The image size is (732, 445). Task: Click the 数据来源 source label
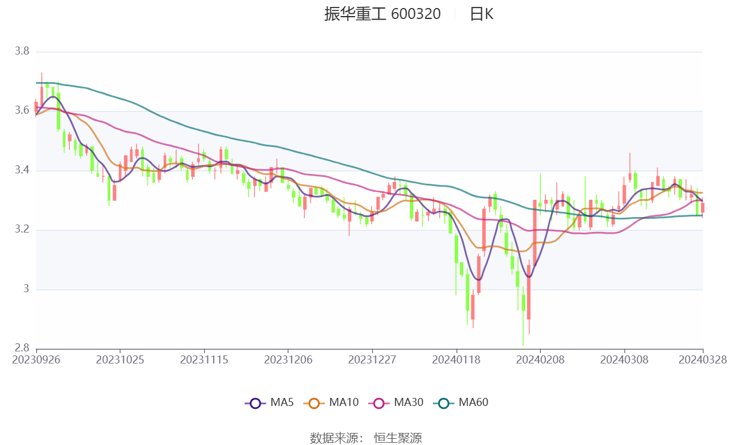tap(336, 438)
